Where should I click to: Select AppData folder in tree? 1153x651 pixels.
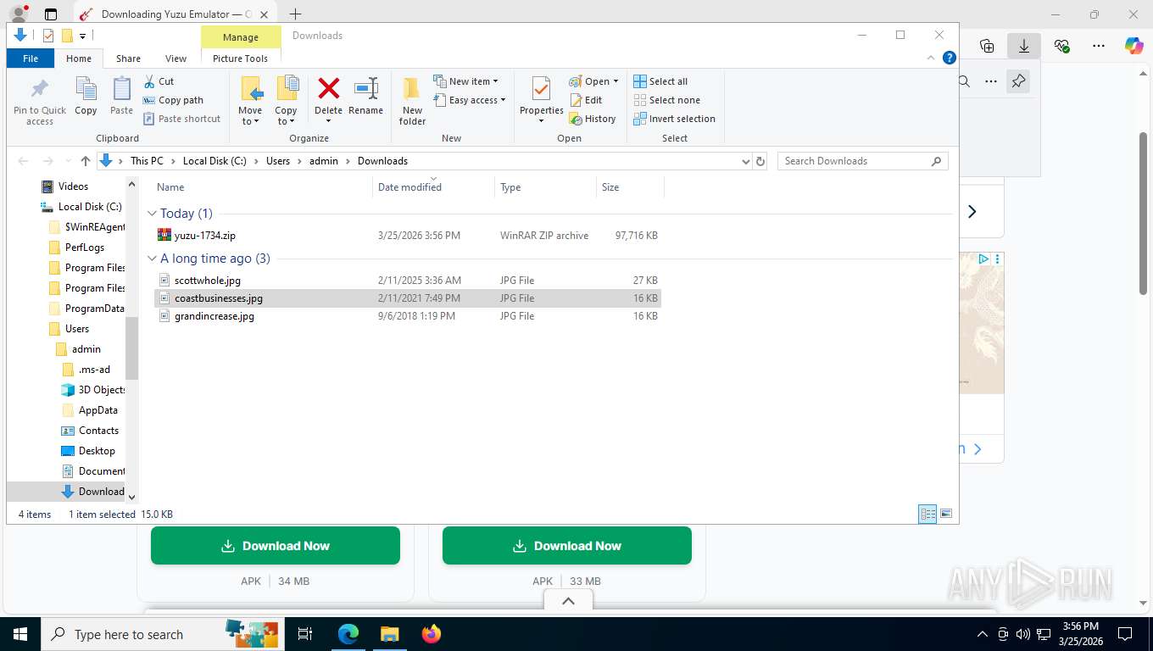[x=97, y=410]
